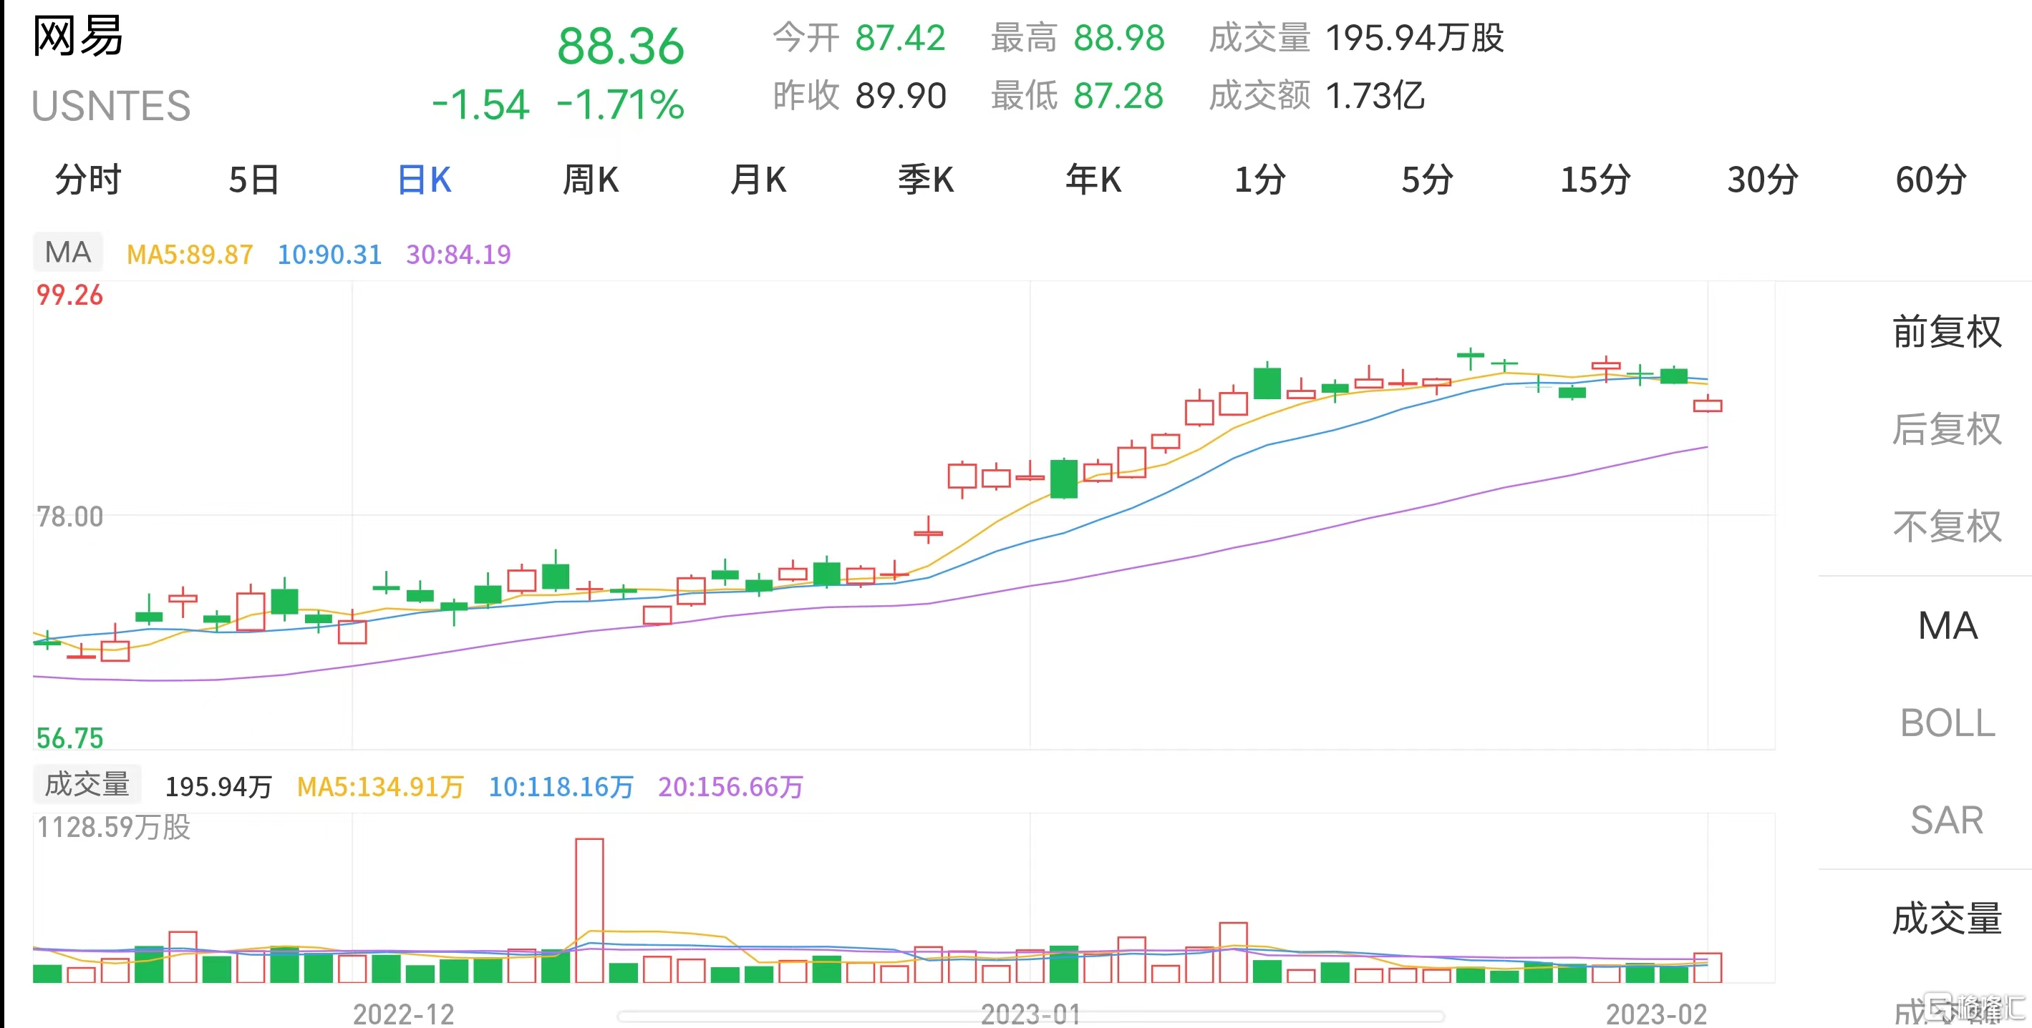Click the tallest red volume bar
The height and width of the screenshot is (1028, 2032).
[x=589, y=911]
